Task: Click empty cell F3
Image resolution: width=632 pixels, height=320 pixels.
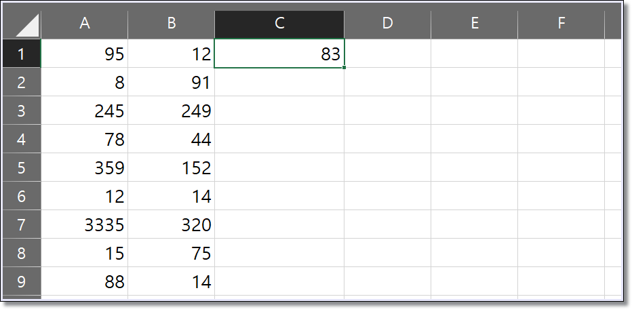Action: (x=561, y=111)
